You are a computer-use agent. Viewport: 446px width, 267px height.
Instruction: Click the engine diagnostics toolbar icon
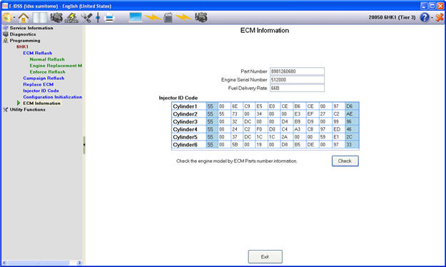click(56, 18)
